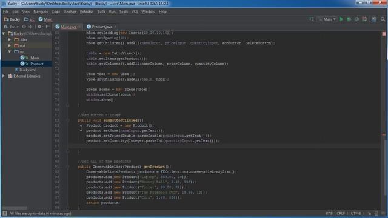Run with coverage using the toolbar icon

coord(356,19)
